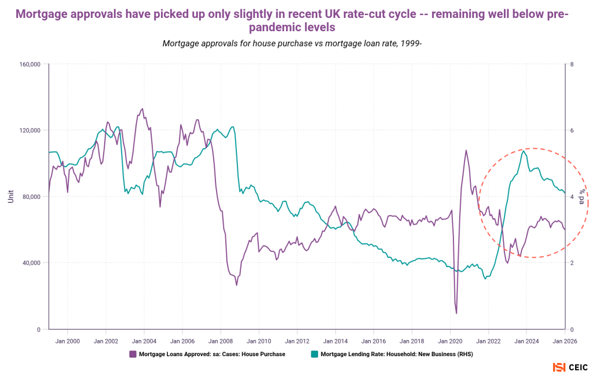
Task: Click the teal Mortgage Lending Rate legend swatch
Action: click(x=314, y=354)
